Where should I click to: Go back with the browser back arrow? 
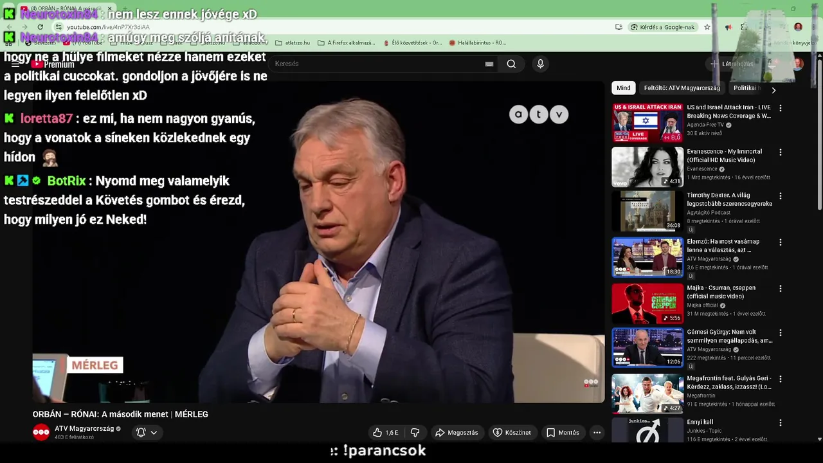(x=10, y=27)
